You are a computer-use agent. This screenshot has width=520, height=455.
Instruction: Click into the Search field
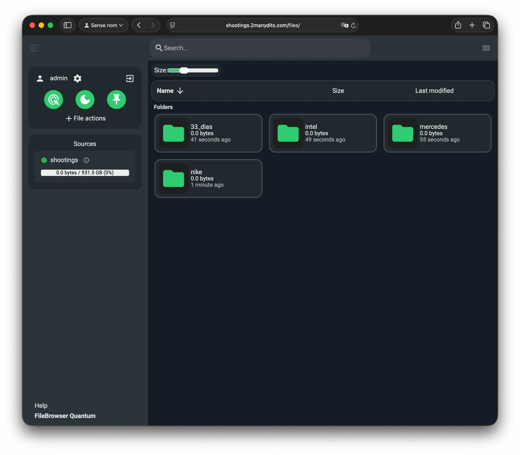[260, 48]
